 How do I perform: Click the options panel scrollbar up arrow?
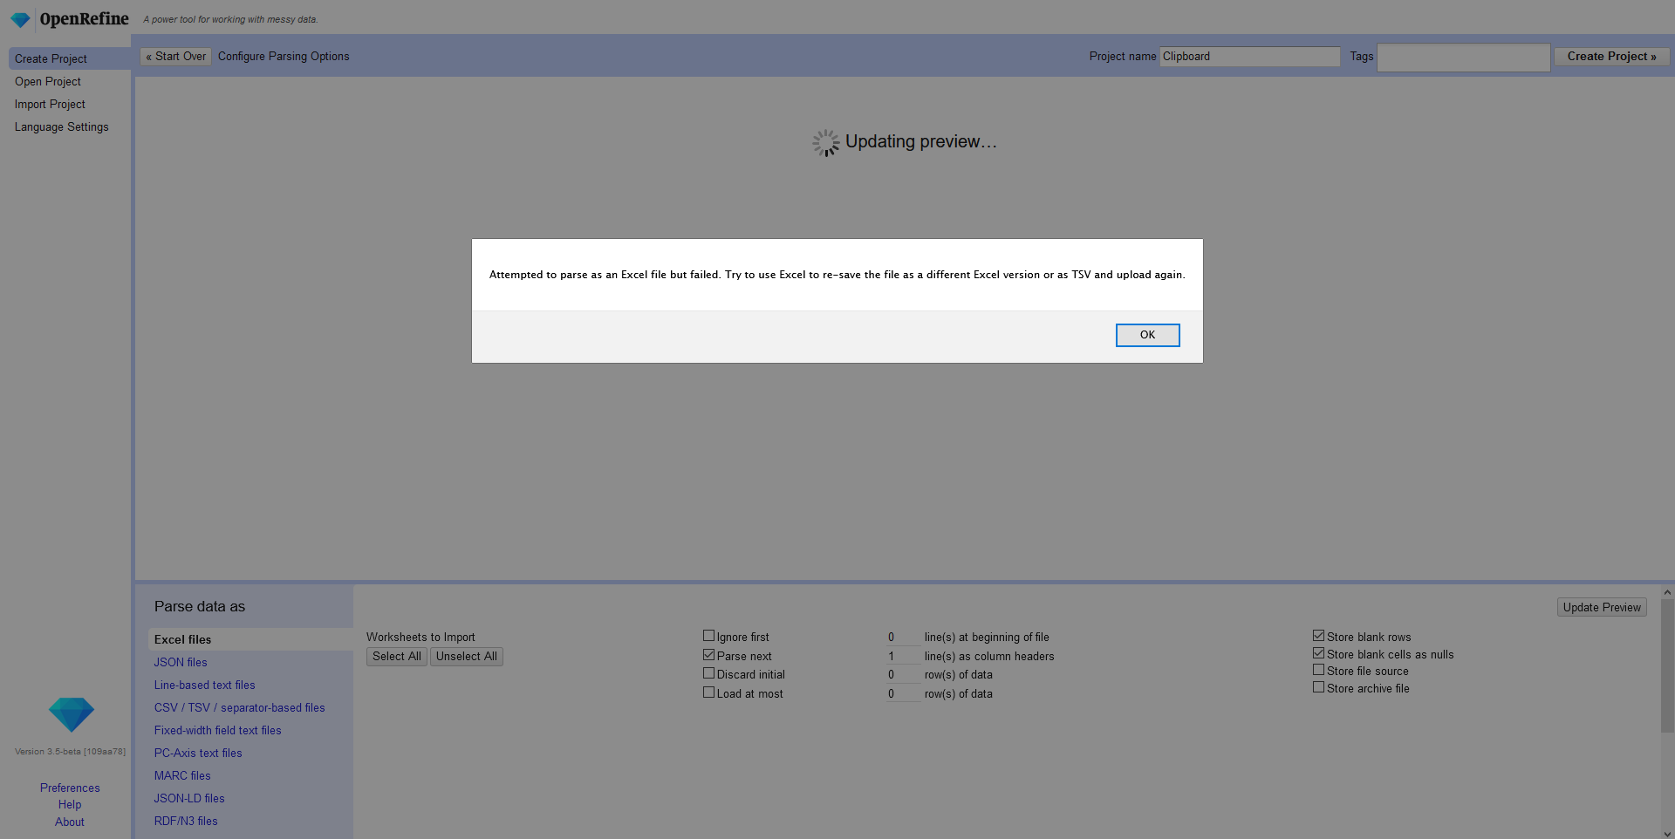[1667, 592]
